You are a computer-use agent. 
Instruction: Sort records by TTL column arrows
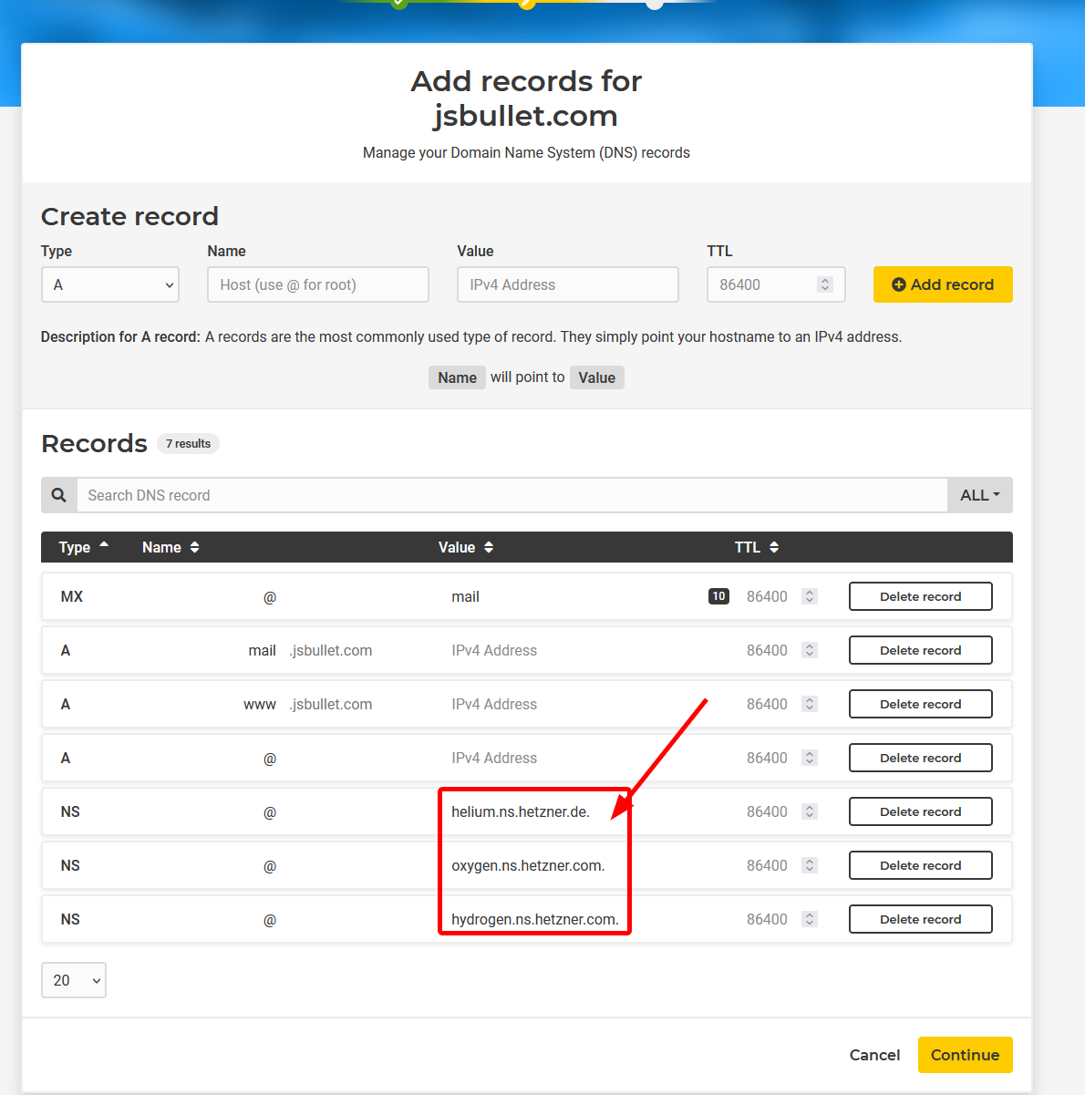pyautogui.click(x=774, y=547)
